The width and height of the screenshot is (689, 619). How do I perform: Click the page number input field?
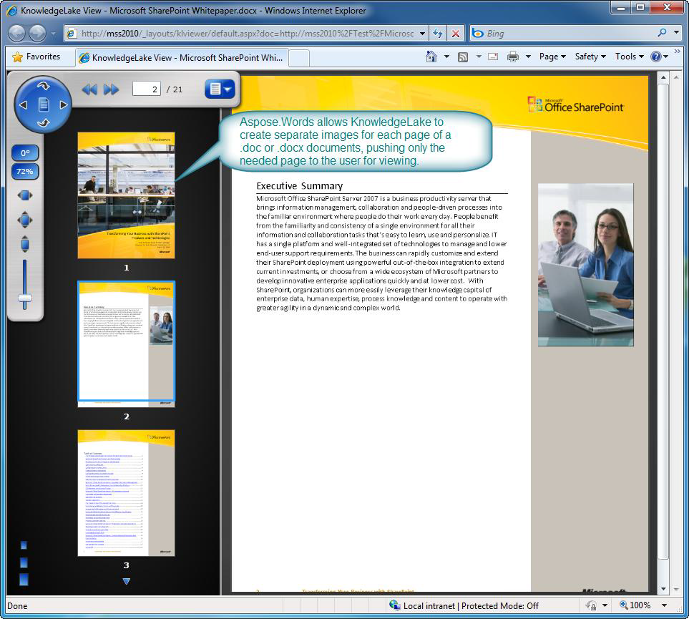(147, 89)
